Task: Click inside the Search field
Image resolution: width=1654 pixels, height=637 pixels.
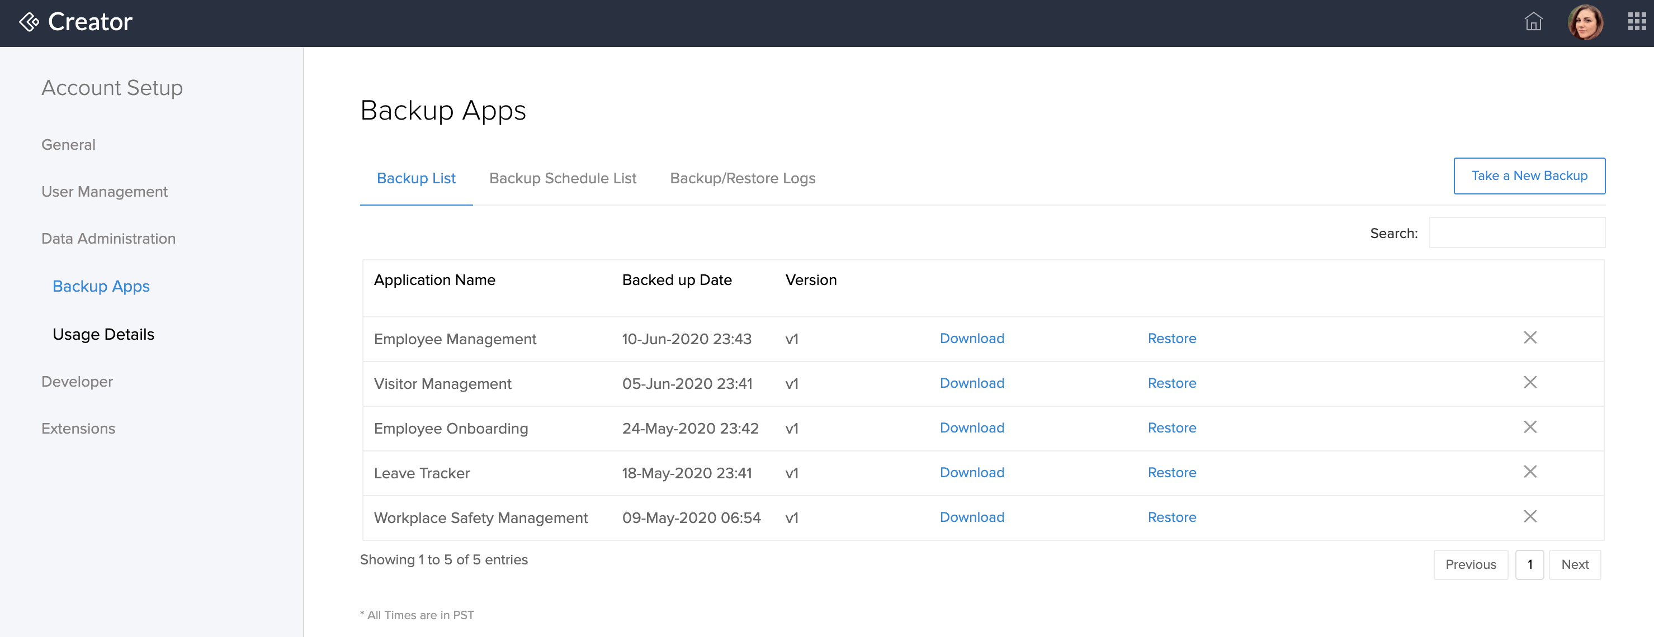Action: pos(1516,232)
